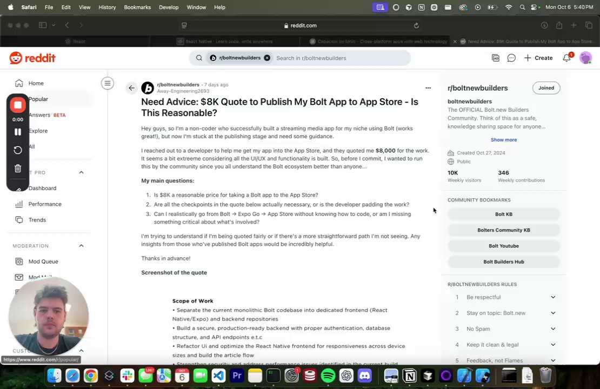Open Chrome from the Dock
Screen dimensions: 600x389
tap(91, 375)
